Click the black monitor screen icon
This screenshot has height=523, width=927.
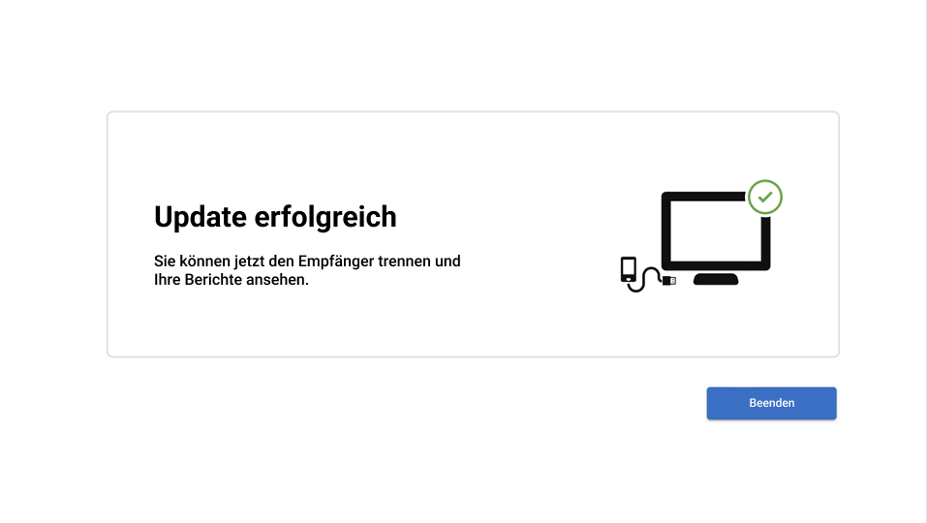(x=716, y=231)
